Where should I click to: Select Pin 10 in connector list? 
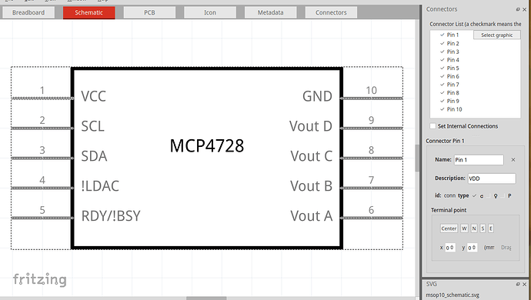click(x=454, y=109)
